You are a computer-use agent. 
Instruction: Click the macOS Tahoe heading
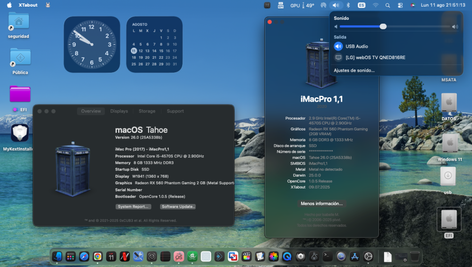coord(141,130)
